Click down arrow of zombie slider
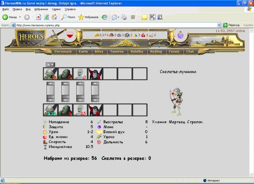The width and height of the screenshot is (254, 184). [65, 100]
